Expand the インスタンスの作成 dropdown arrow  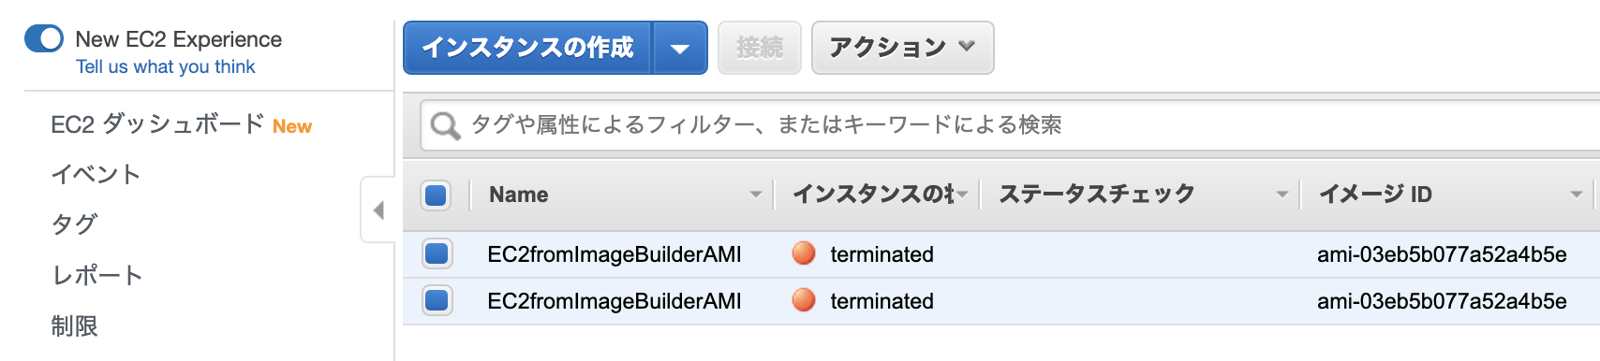[680, 48]
